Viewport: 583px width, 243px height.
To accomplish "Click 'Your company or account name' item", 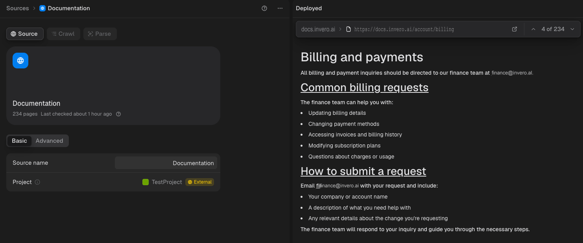I will (348, 197).
